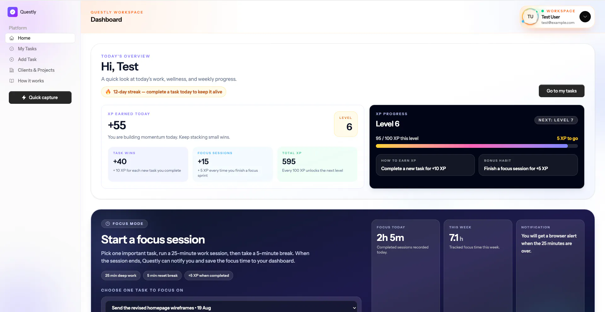Image resolution: width=605 pixels, height=312 pixels.
Task: Click the lightning bolt icon on Quick capture
Action: pyautogui.click(x=24, y=97)
